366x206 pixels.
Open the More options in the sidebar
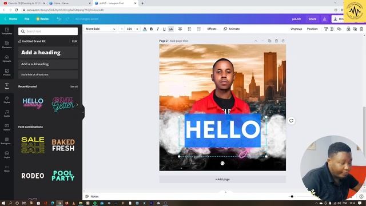(x=7, y=168)
